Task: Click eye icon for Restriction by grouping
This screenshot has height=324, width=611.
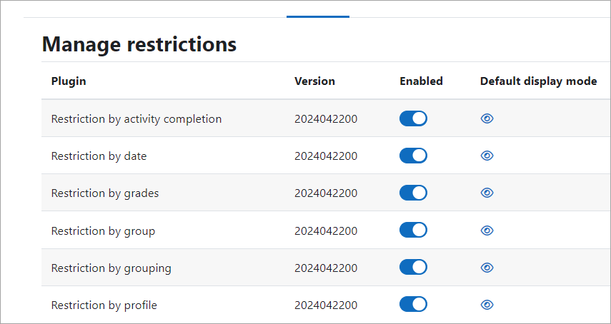Action: pos(487,268)
